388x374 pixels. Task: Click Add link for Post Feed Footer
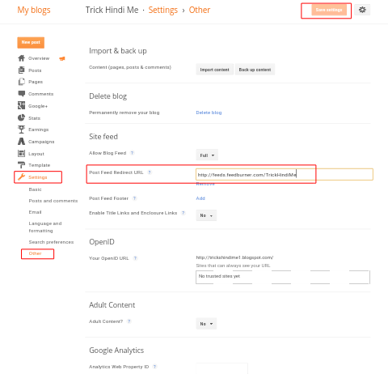(x=200, y=198)
